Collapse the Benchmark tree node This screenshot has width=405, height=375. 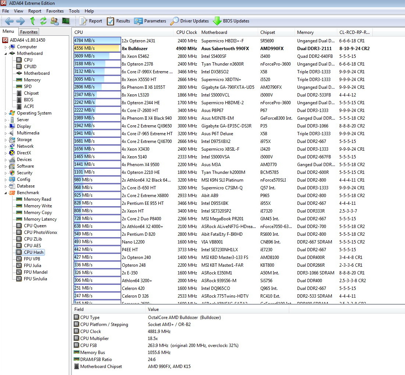click(x=6, y=193)
